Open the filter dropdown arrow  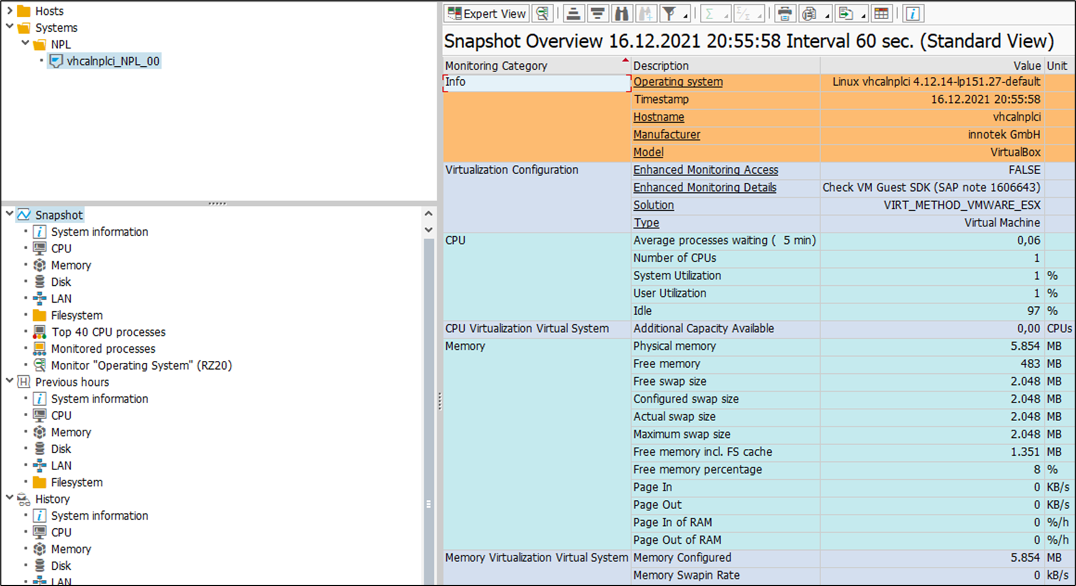[686, 15]
